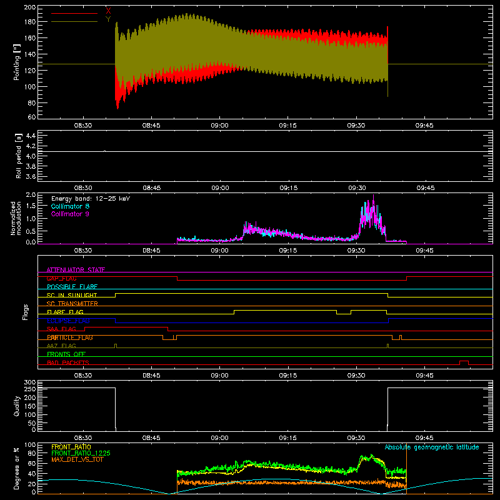
Task: Click the ATTENUATOR_STATE flag label
Action: point(76,270)
